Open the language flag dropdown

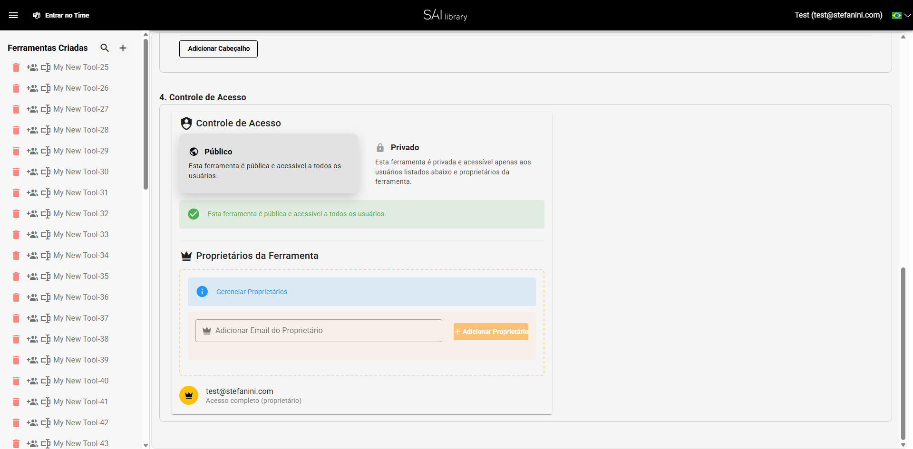(x=901, y=15)
